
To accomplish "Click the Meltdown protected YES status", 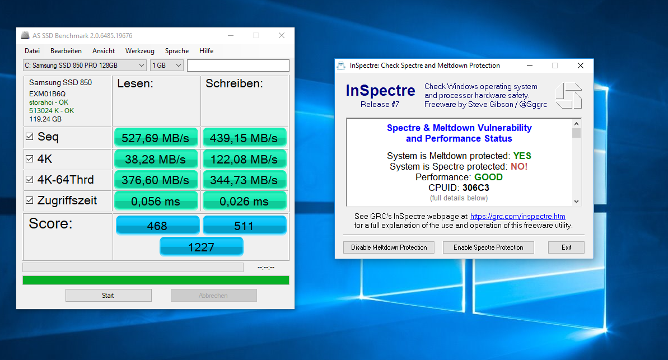I will tap(522, 156).
